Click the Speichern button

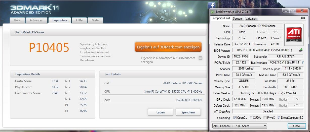tap(188, 112)
